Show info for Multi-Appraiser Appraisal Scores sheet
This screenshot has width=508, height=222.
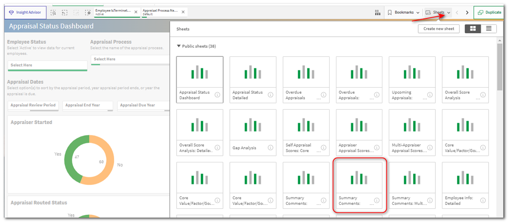[430, 148]
